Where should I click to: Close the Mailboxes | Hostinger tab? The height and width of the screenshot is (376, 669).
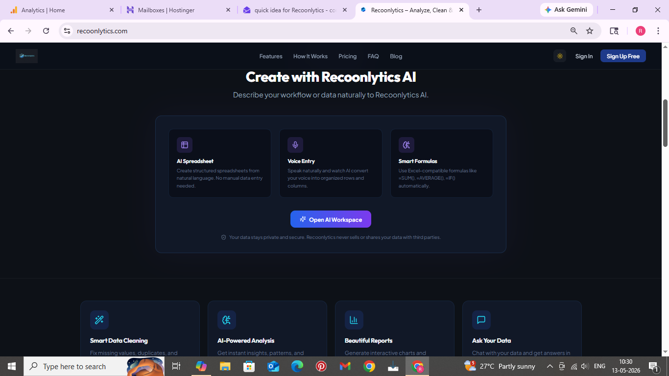[228, 10]
